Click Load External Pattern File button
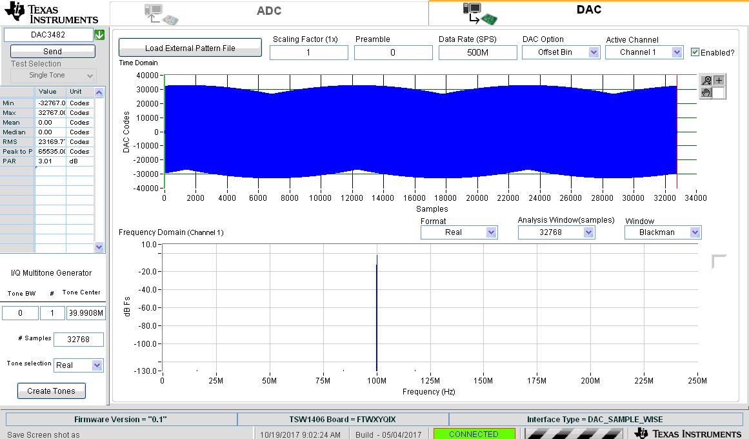This screenshot has height=439, width=749. (x=190, y=48)
